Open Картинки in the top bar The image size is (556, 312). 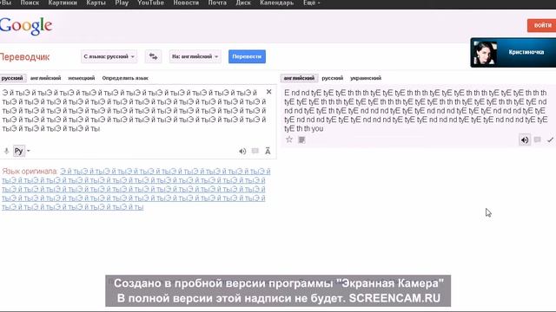click(63, 3)
